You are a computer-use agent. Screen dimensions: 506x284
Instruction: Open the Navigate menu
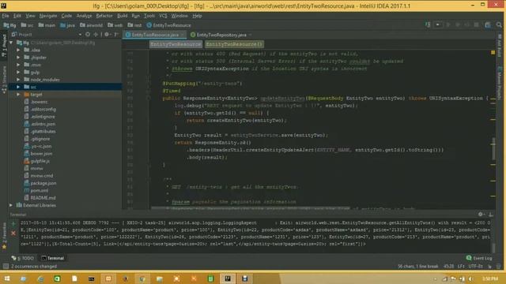pyautogui.click(x=48, y=16)
